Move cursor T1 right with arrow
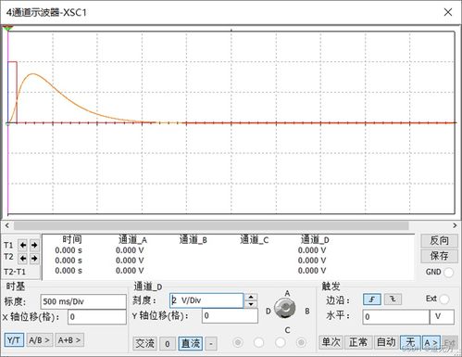The image size is (462, 357). 34,245
